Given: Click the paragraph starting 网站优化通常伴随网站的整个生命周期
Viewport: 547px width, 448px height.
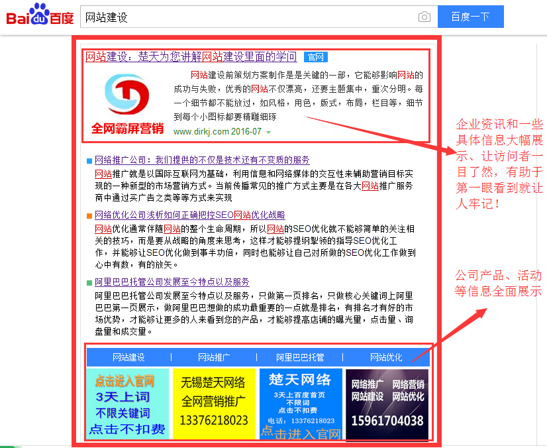Looking at the screenshot, I should [x=255, y=247].
